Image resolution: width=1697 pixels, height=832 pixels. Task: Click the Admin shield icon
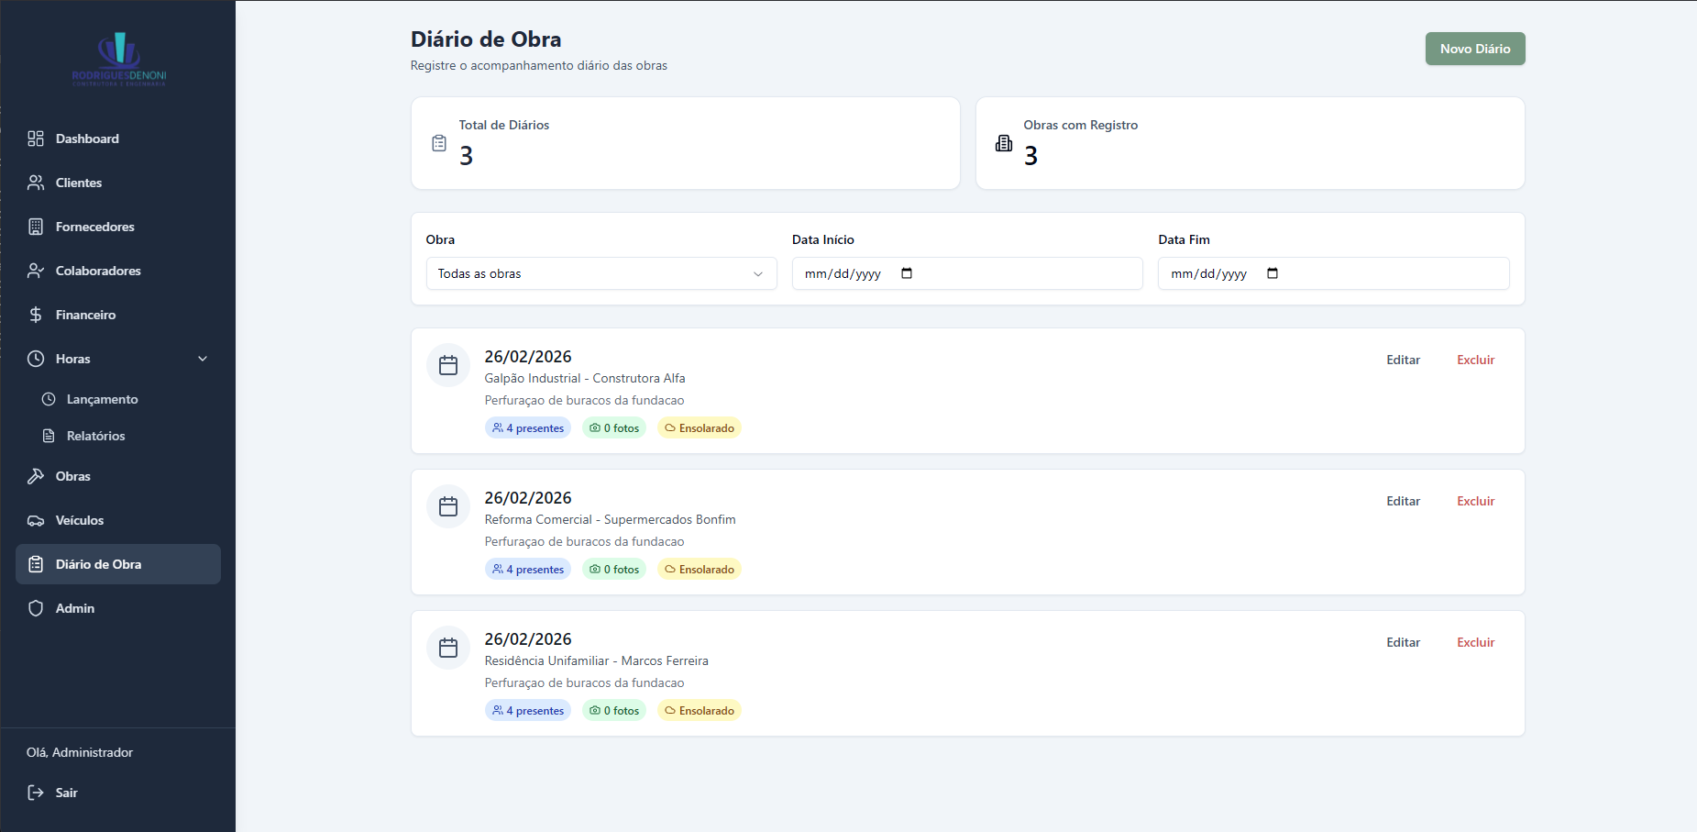tap(36, 608)
